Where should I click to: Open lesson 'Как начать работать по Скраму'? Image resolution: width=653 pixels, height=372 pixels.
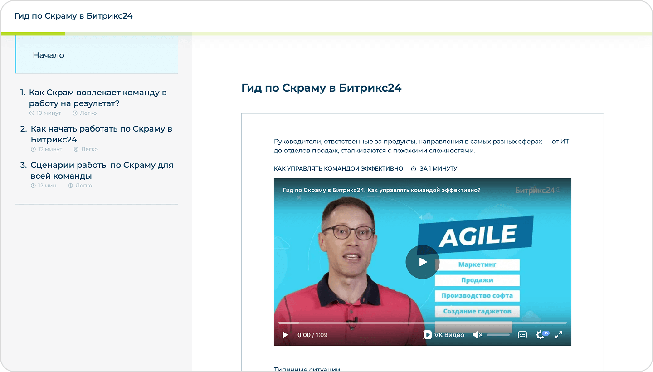point(101,134)
